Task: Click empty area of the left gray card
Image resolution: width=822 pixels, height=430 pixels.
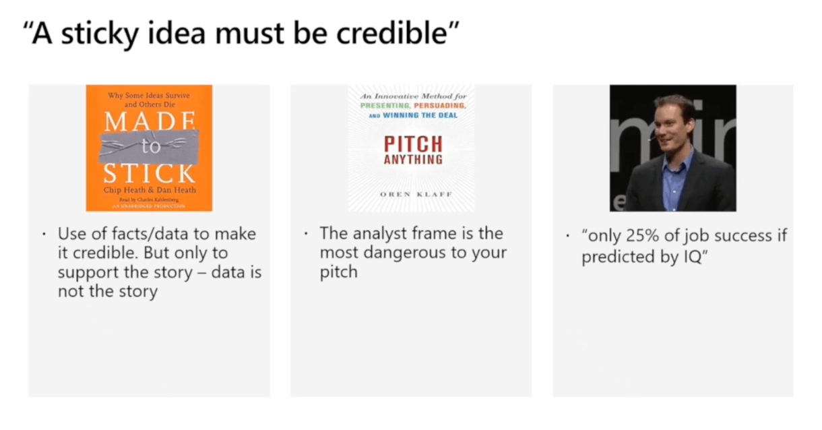Action: point(149,350)
